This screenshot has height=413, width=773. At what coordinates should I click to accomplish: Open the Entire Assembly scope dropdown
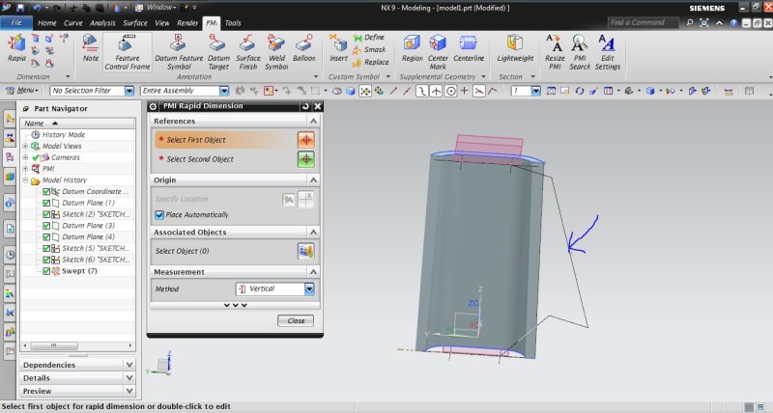[224, 91]
